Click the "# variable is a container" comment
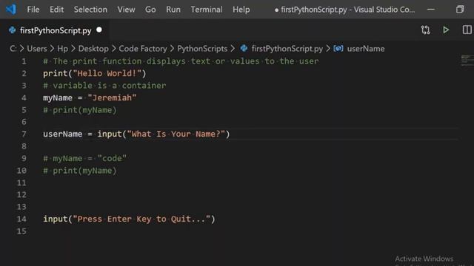 tap(104, 86)
